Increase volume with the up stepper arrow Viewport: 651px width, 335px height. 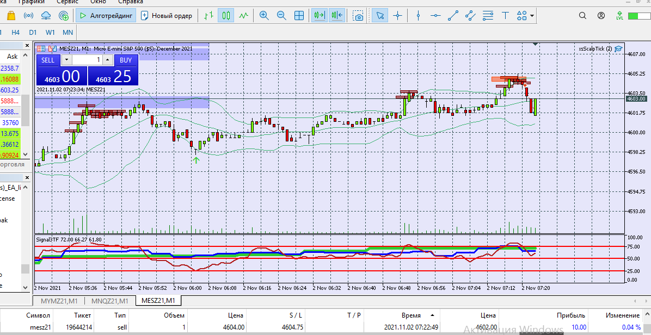point(108,60)
